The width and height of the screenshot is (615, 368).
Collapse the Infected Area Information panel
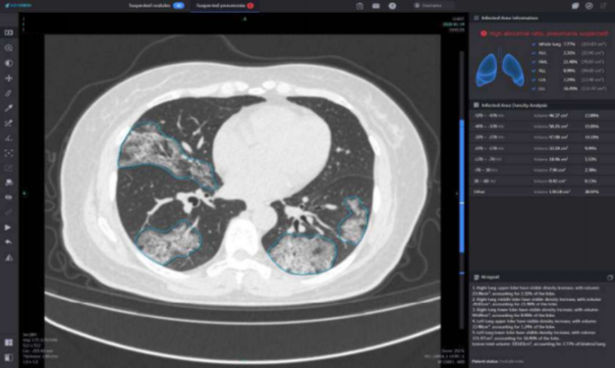476,18
